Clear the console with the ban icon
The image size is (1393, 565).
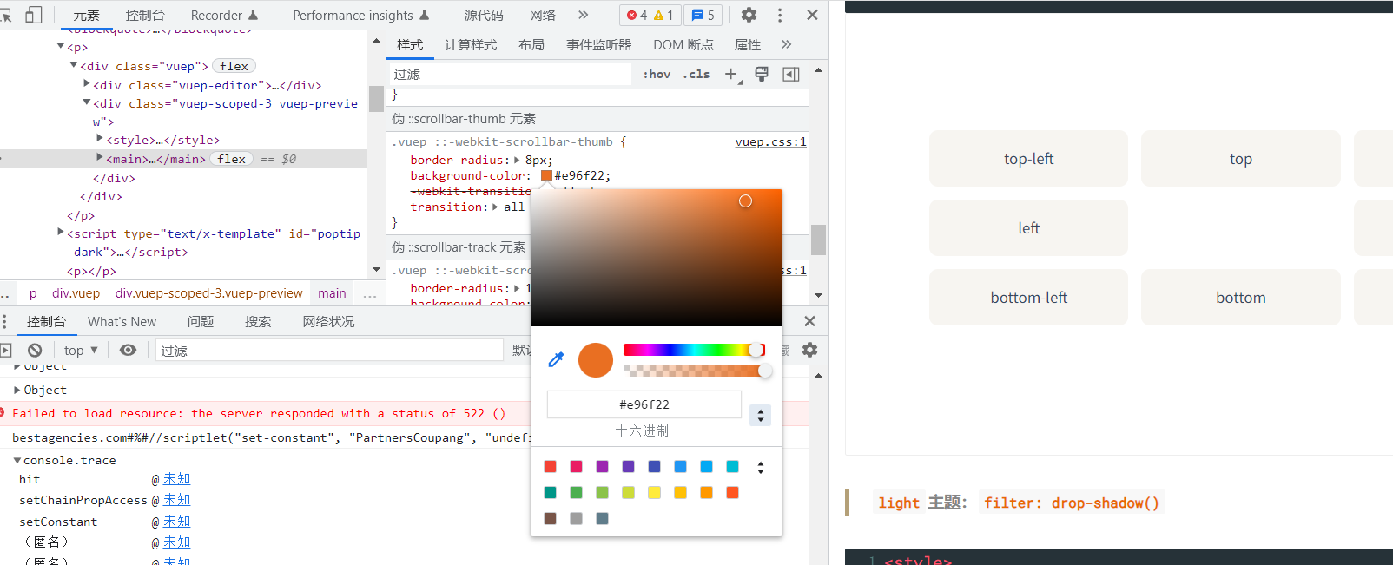35,350
